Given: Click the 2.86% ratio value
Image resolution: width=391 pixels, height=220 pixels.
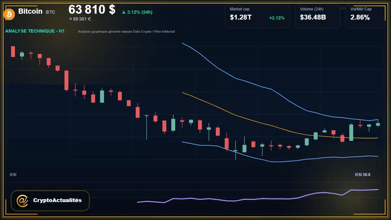Looking at the screenshot, I should (x=360, y=18).
